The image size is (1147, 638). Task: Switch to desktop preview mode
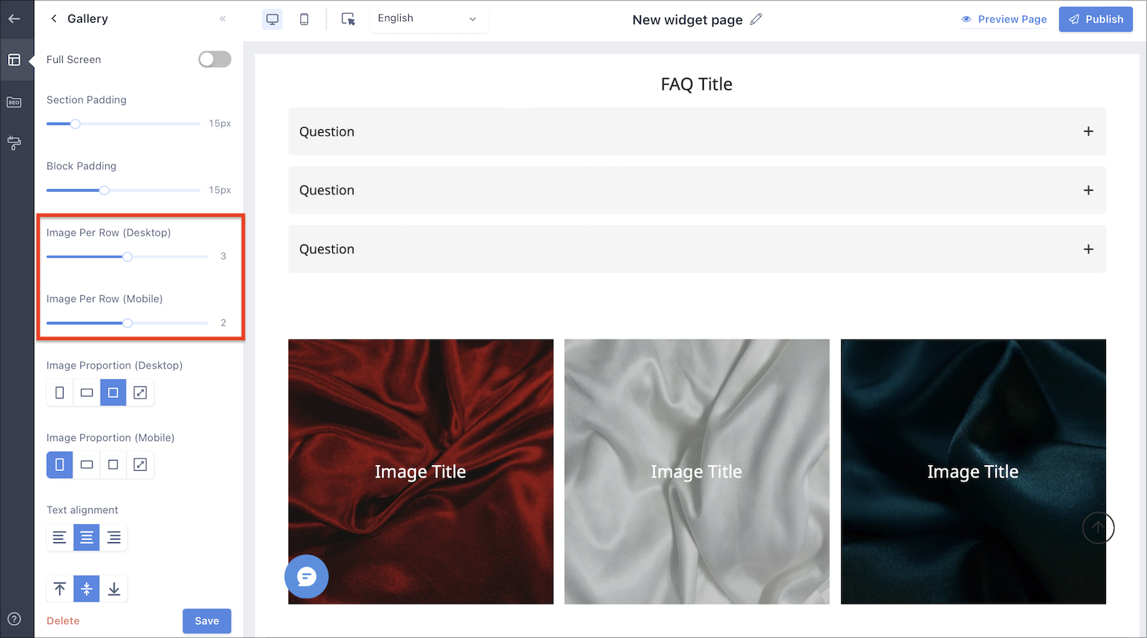272,20
